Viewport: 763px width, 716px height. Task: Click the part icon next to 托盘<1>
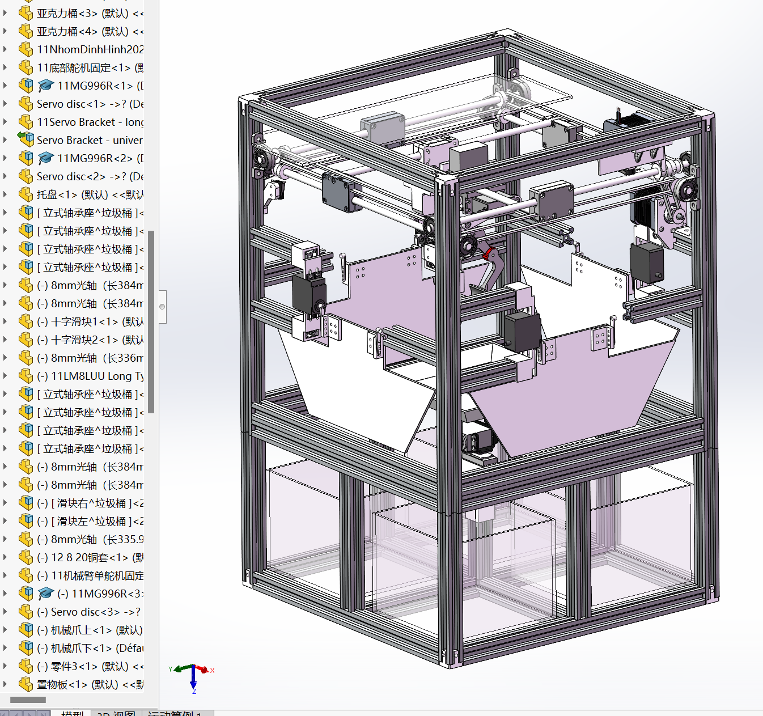pyautogui.click(x=26, y=194)
